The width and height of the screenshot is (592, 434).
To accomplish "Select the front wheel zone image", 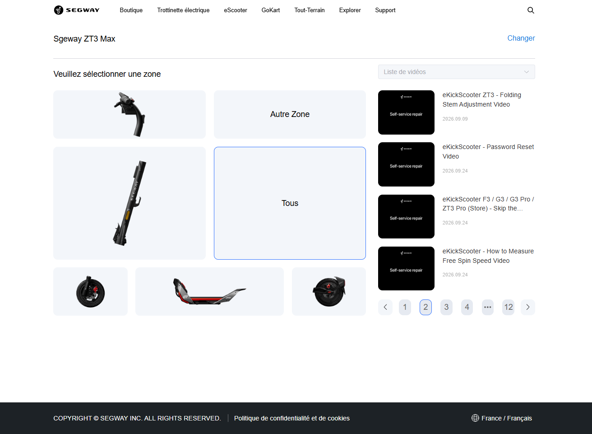I will (x=90, y=291).
